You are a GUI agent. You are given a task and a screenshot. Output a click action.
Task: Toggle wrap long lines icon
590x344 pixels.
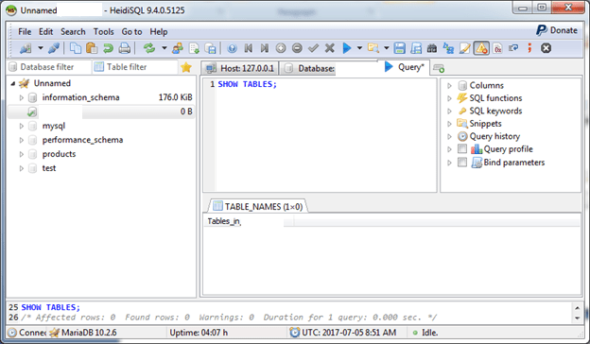pos(513,48)
